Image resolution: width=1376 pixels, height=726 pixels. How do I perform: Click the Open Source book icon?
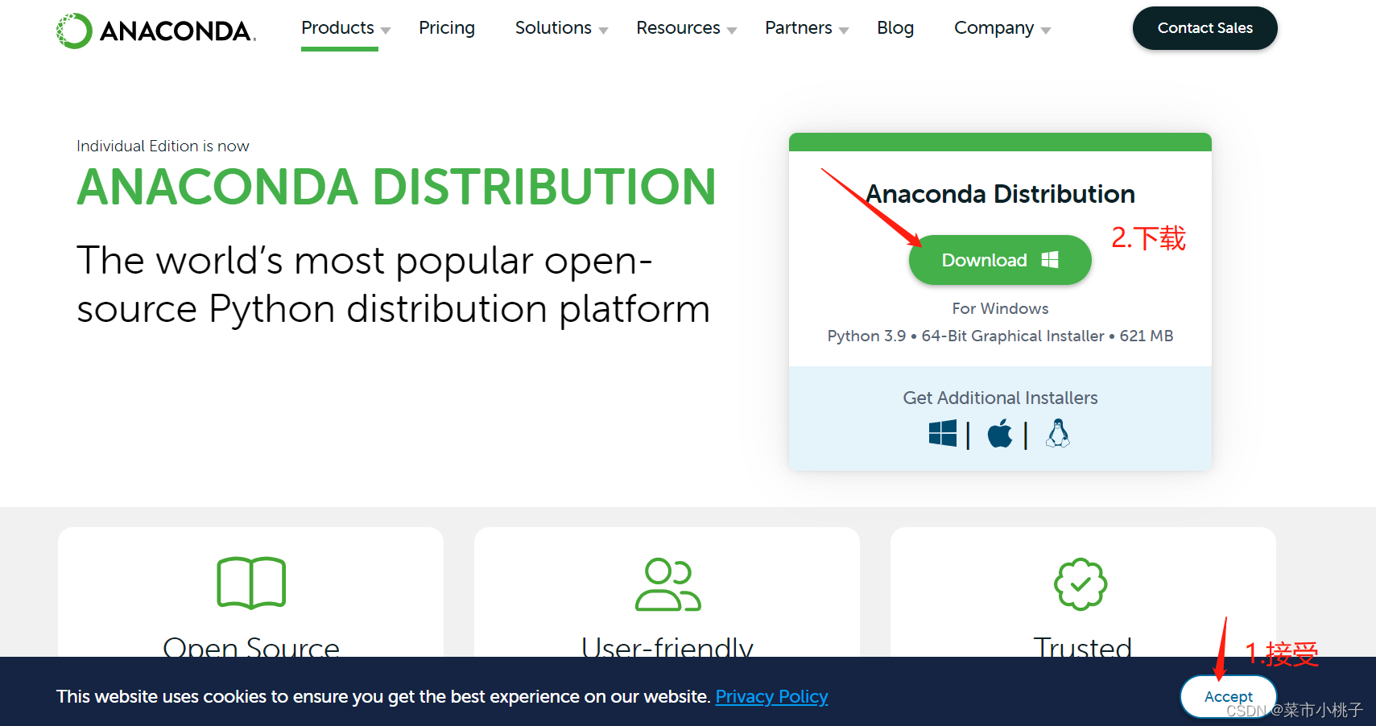coord(251,583)
